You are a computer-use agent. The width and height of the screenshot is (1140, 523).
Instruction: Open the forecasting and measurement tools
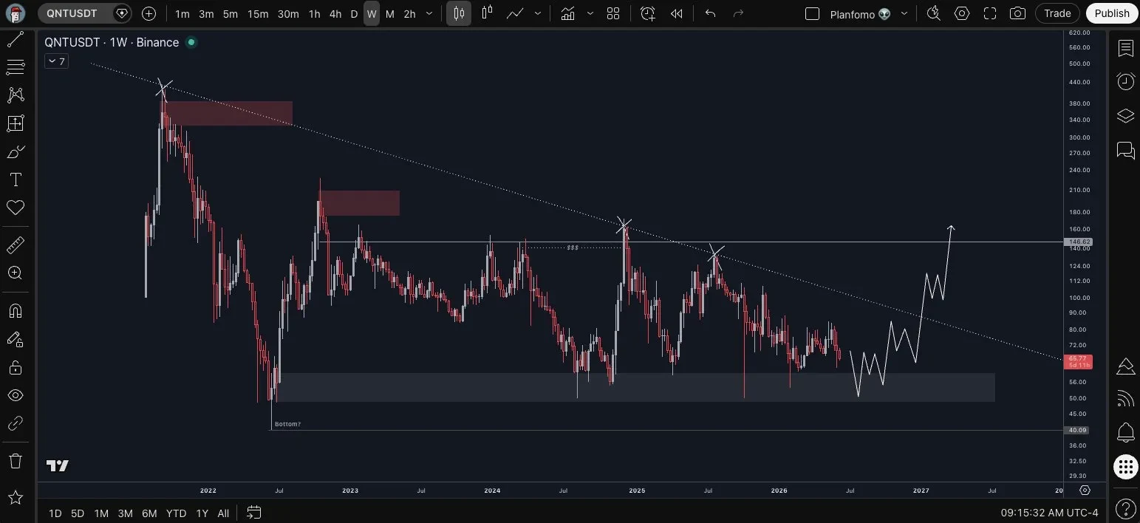(x=16, y=123)
